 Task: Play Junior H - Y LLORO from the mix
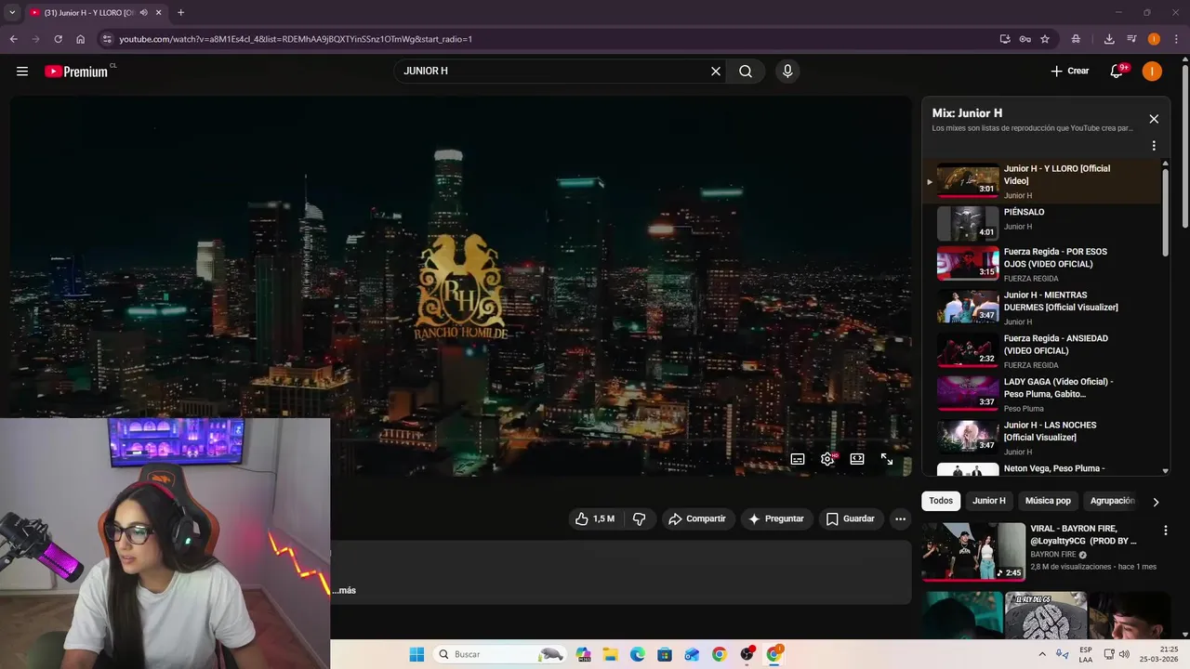(x=1043, y=181)
